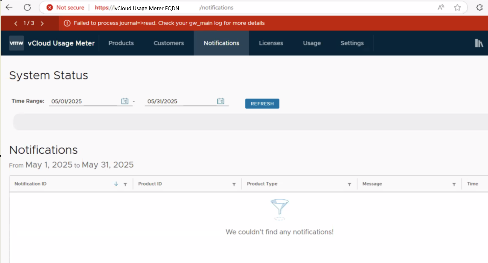Image resolution: width=488 pixels, height=263 pixels.
Task: Open the start date calendar picker
Action: point(125,101)
